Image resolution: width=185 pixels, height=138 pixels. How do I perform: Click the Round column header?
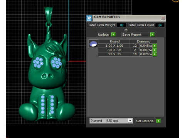pos(114,41)
